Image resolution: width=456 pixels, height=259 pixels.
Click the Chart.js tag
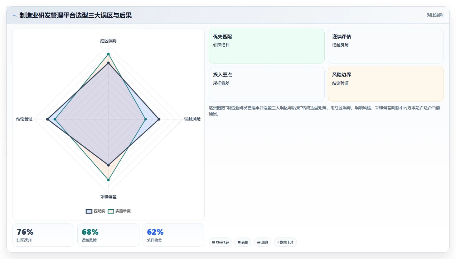click(220, 242)
